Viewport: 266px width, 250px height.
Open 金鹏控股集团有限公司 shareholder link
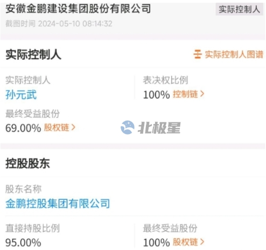click(58, 204)
